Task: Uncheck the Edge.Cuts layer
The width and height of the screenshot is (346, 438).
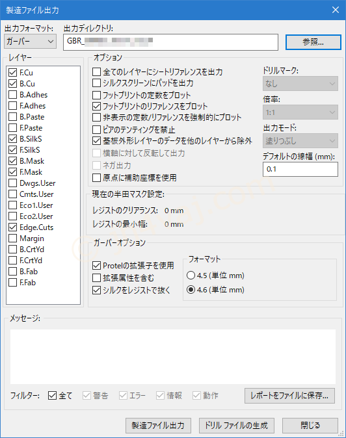Action: point(12,227)
